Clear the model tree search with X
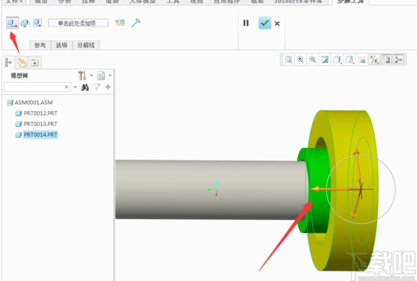This screenshot has width=417, height=281. (67, 87)
